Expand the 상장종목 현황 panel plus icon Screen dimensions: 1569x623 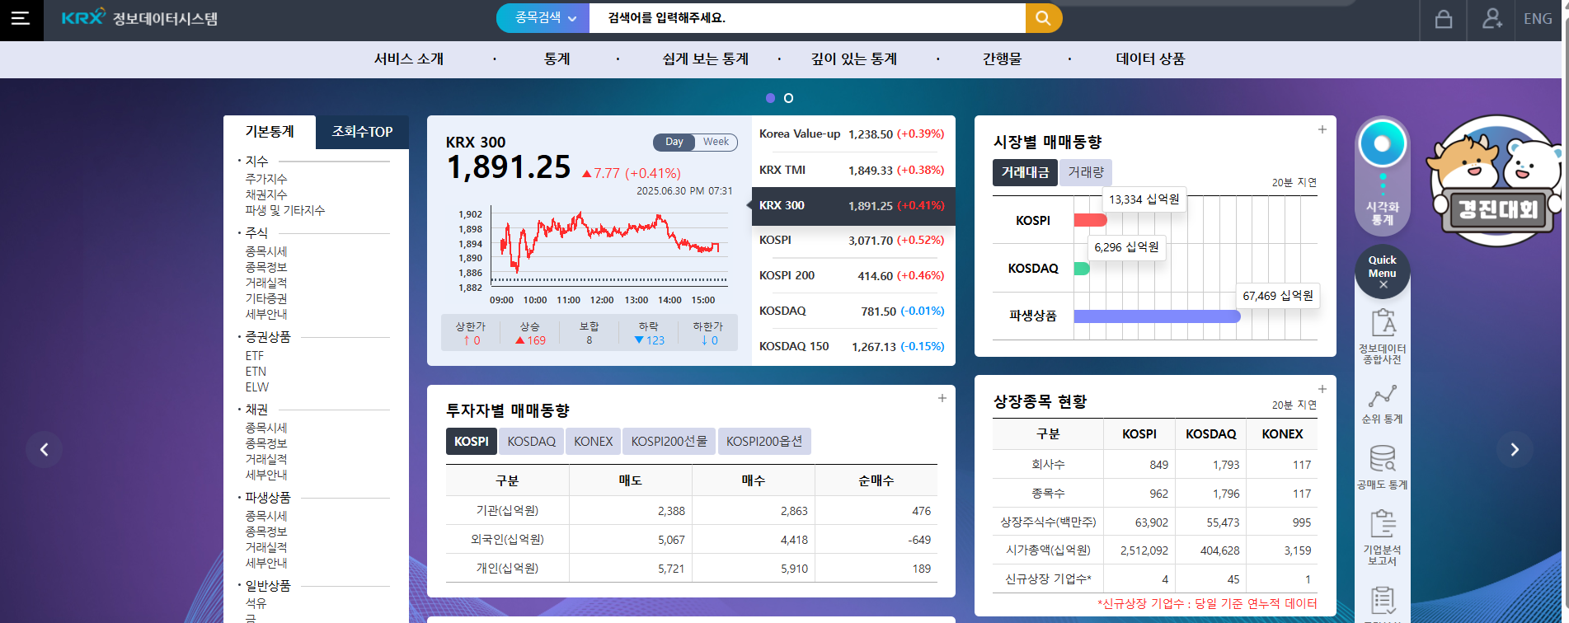[x=1322, y=389]
